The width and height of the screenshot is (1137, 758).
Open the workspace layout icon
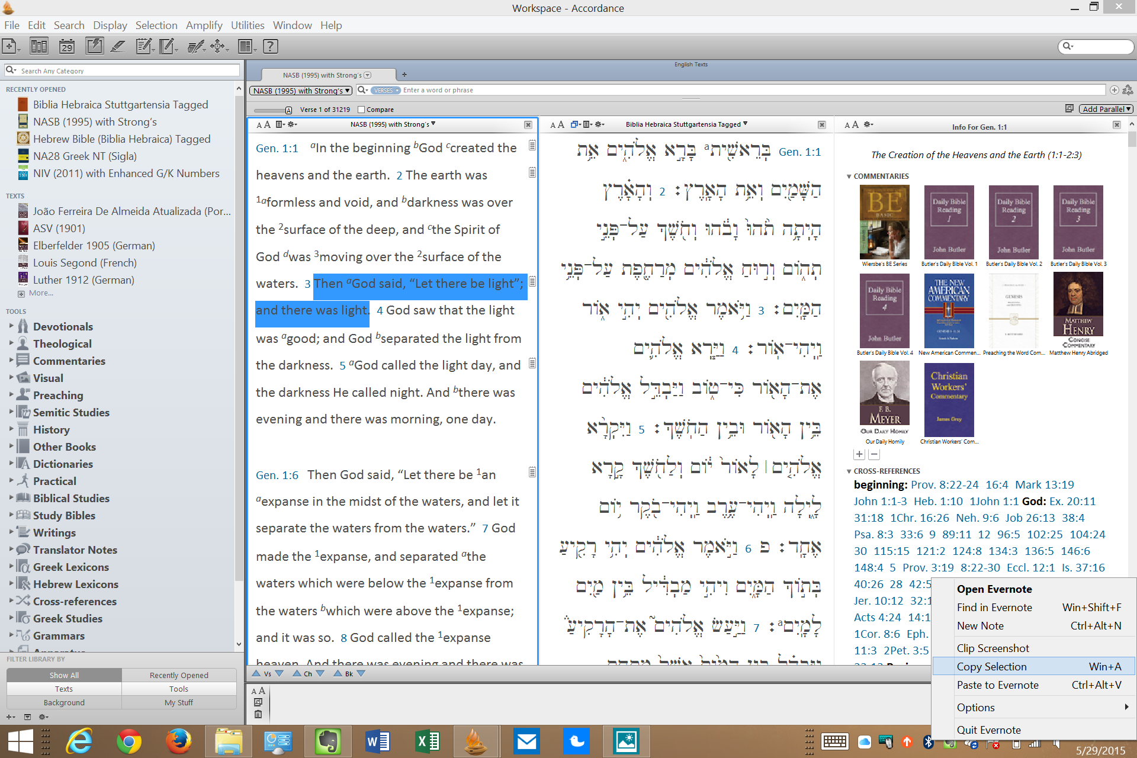coord(245,46)
